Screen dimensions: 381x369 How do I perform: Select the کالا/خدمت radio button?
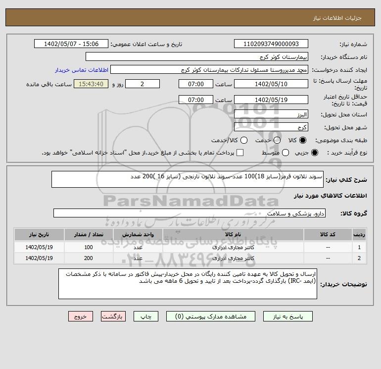pos(244,140)
